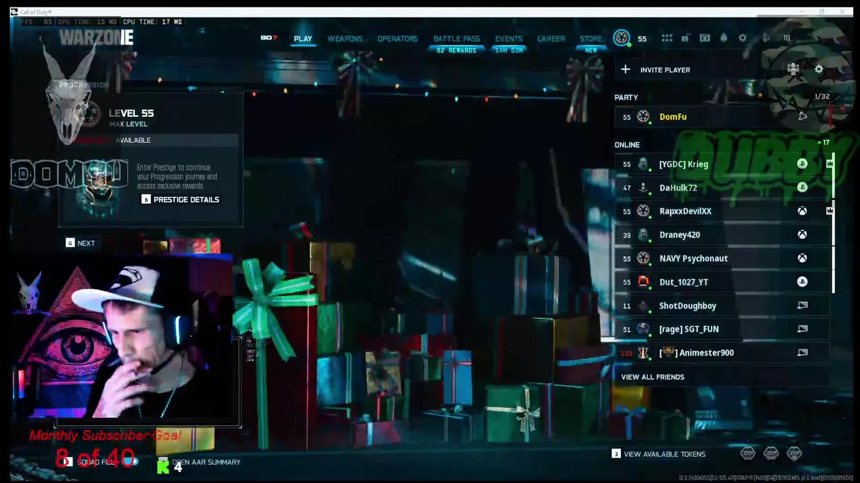Screen dimensions: 860x483
Task: Toggle the Squad Fill switch
Action: tap(130, 462)
